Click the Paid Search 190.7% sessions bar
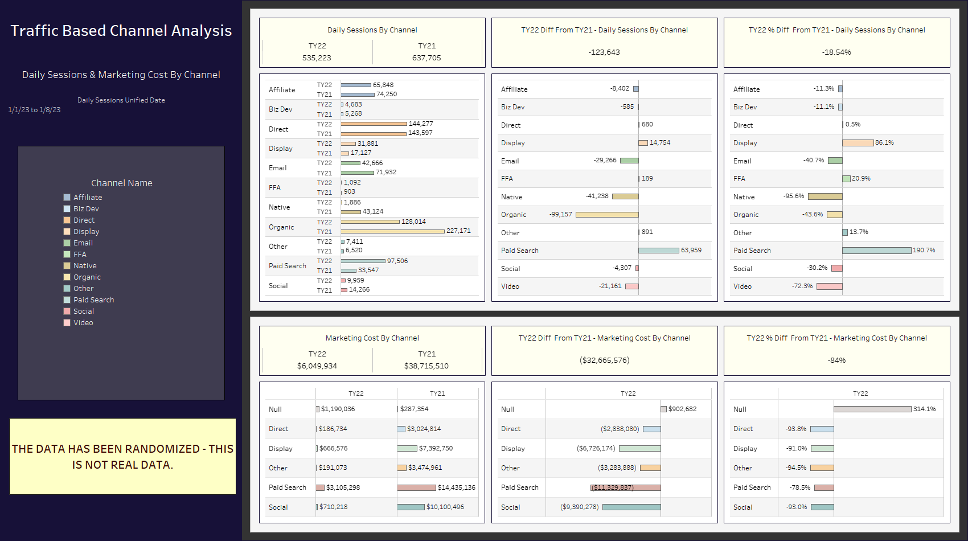This screenshot has height=541, width=968. click(876, 251)
